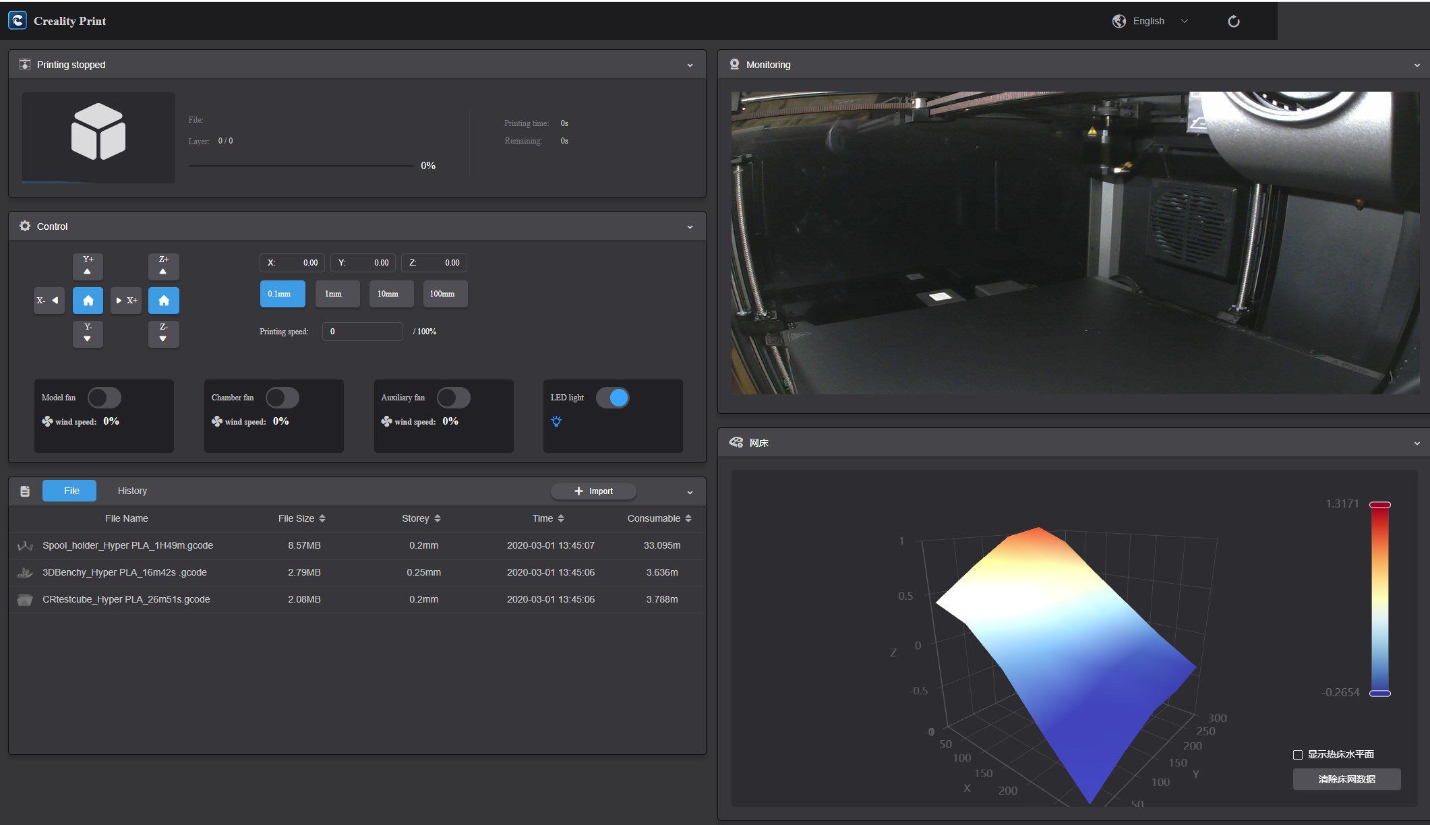
Task: Open the English language dropdown
Action: pyautogui.click(x=1150, y=21)
